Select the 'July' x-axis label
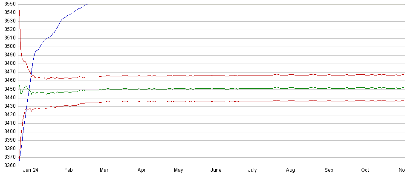Screen dimensions: 405x176 [253, 170]
